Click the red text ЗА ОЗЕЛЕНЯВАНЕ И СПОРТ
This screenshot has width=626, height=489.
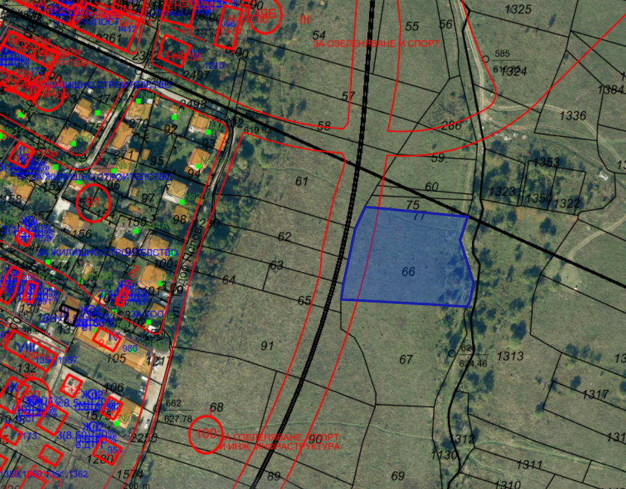(376, 42)
